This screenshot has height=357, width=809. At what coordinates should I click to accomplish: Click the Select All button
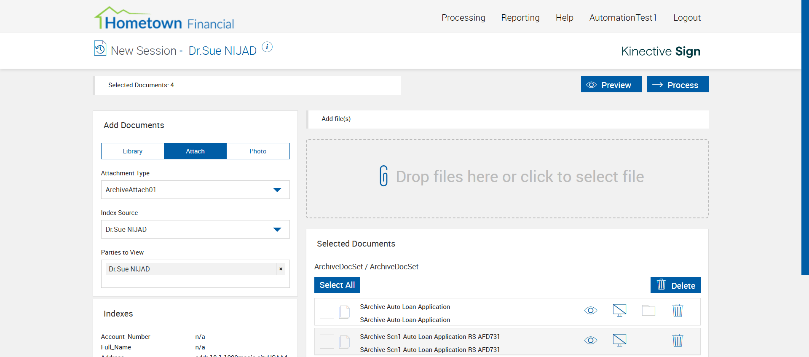337,285
